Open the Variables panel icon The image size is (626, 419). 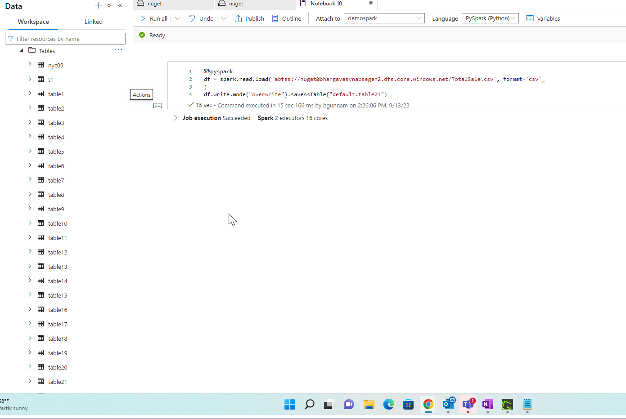click(530, 18)
